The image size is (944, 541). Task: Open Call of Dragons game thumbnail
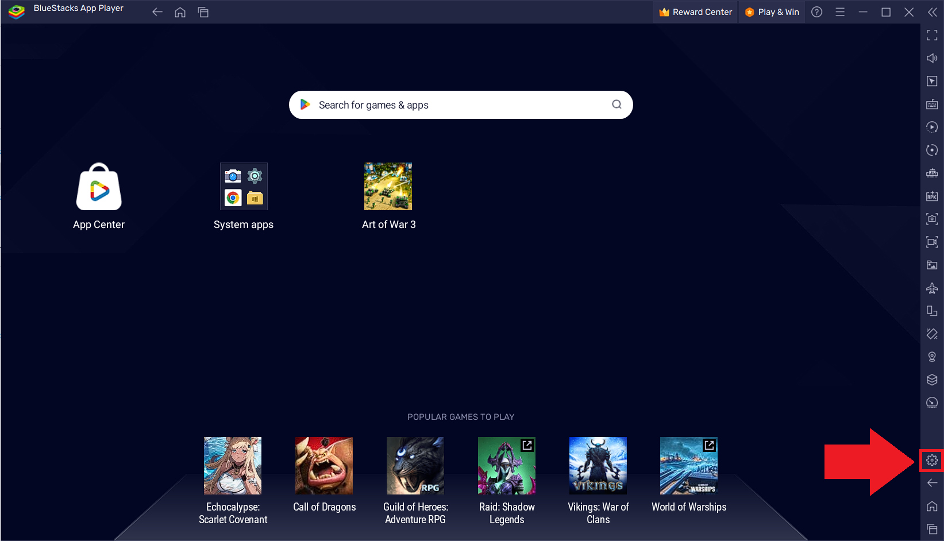324,466
